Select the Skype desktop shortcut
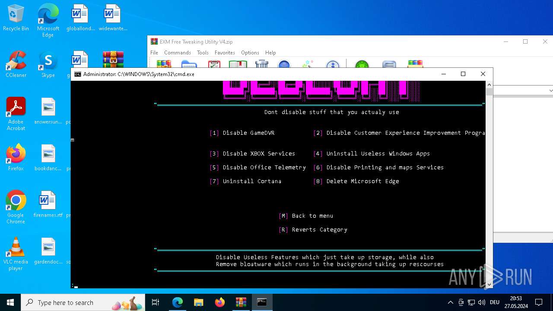Viewport: 553px width, 311px height. 48,64
